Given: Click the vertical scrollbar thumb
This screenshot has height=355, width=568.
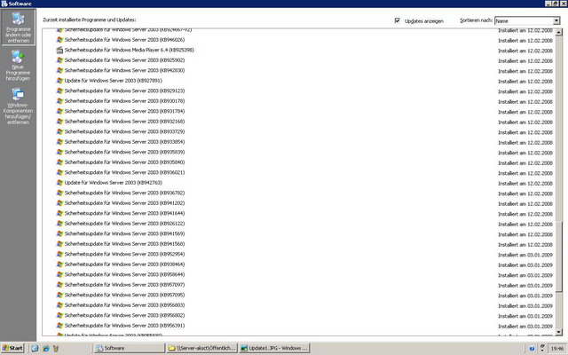Looking at the screenshot, I should point(558,256).
